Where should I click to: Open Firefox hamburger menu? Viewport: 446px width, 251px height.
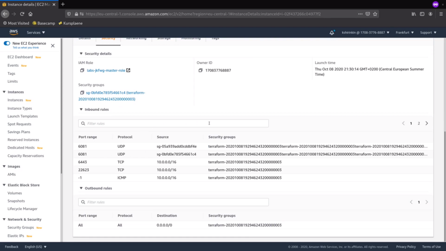441,14
